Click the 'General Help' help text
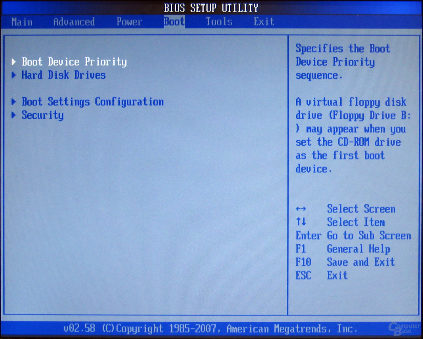Viewport: 423px width, 339px height. pyautogui.click(x=359, y=249)
